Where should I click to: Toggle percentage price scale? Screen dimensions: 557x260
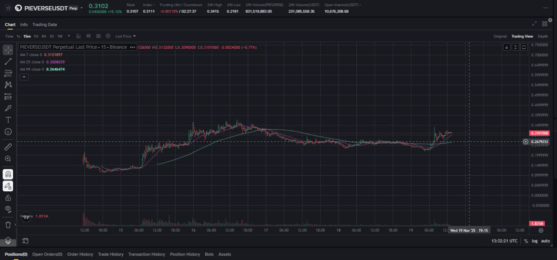[x=526, y=241]
